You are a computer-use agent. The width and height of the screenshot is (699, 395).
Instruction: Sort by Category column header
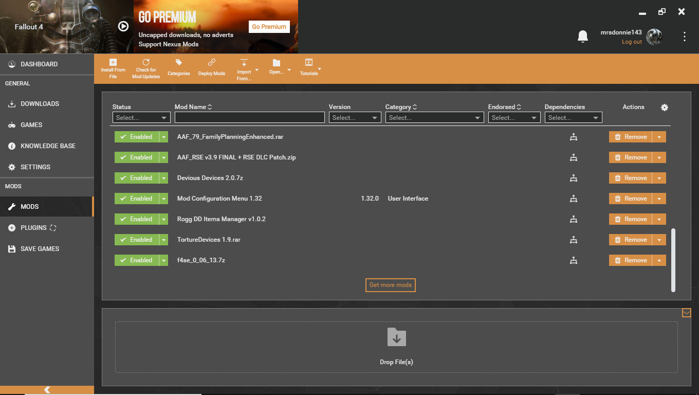401,107
